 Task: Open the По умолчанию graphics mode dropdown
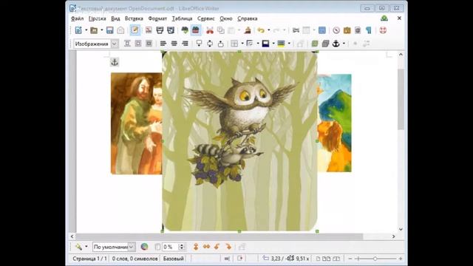coord(114,247)
